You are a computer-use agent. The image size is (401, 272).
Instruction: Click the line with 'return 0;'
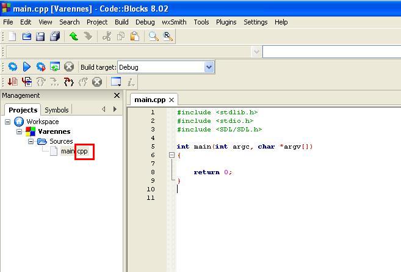coord(213,172)
